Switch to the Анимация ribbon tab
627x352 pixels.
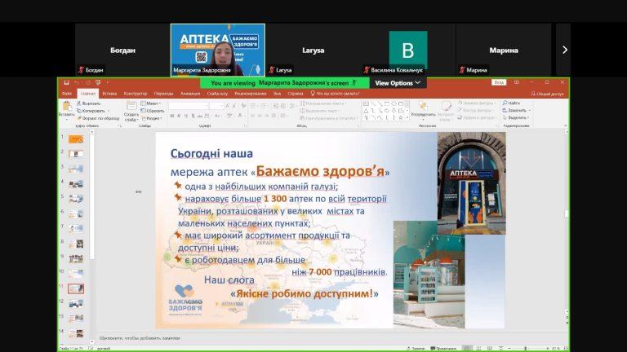pos(190,94)
